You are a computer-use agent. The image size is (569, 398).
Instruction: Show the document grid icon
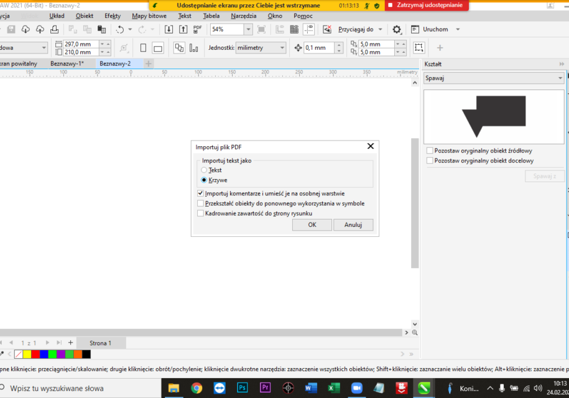pyautogui.click(x=294, y=29)
